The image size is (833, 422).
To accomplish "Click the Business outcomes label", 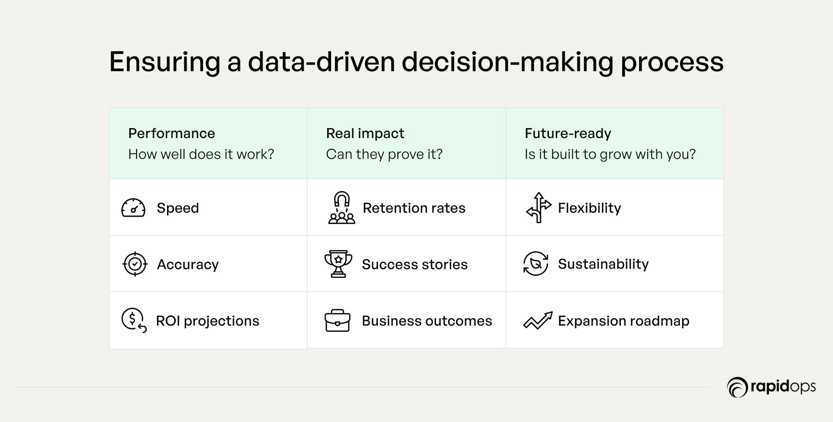I will [x=427, y=321].
